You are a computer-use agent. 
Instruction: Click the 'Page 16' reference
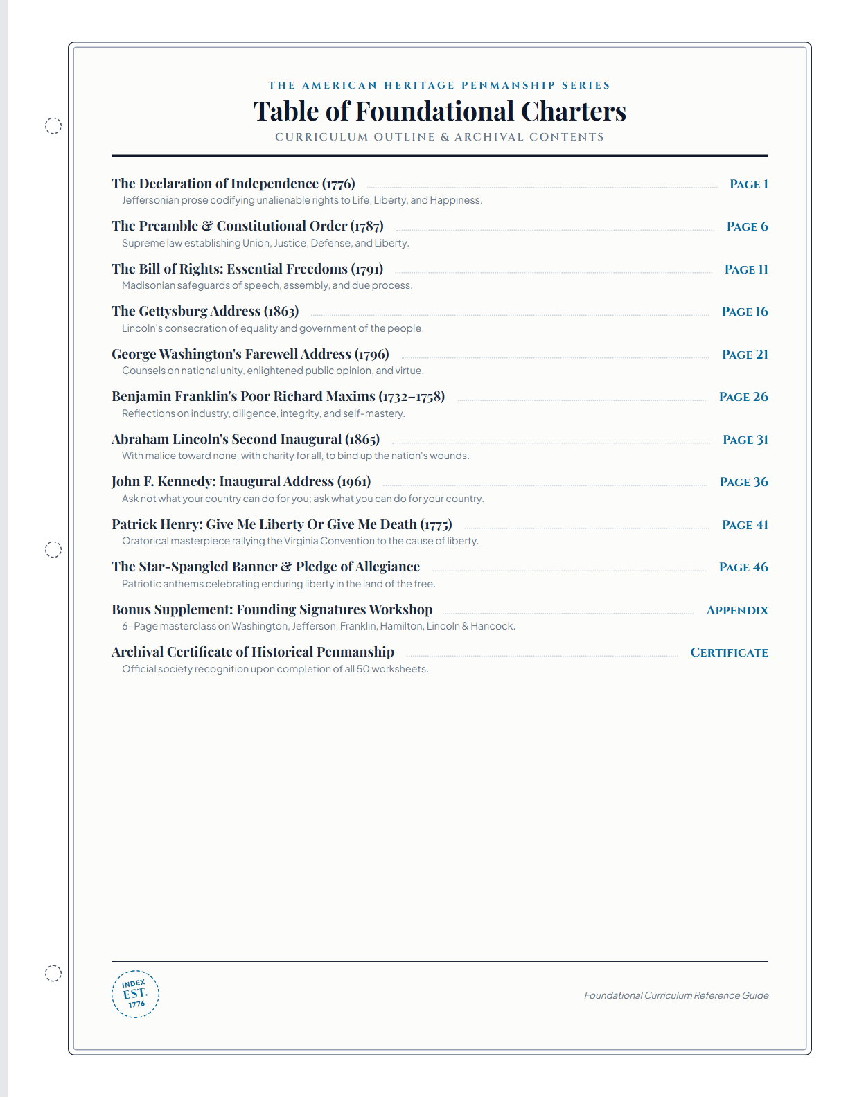745,312
